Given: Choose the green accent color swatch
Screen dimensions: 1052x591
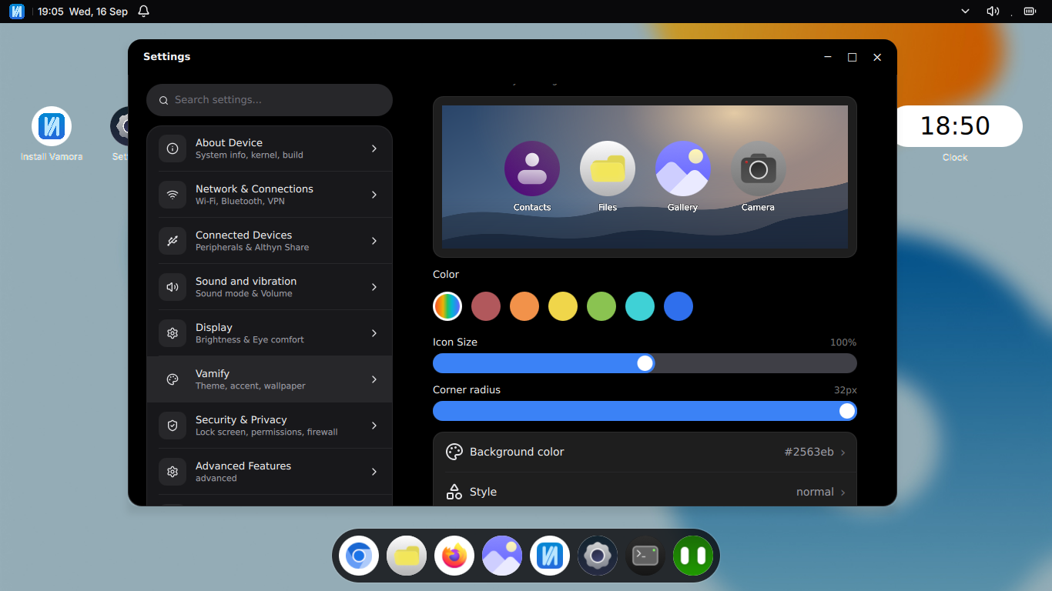Looking at the screenshot, I should click(x=601, y=306).
